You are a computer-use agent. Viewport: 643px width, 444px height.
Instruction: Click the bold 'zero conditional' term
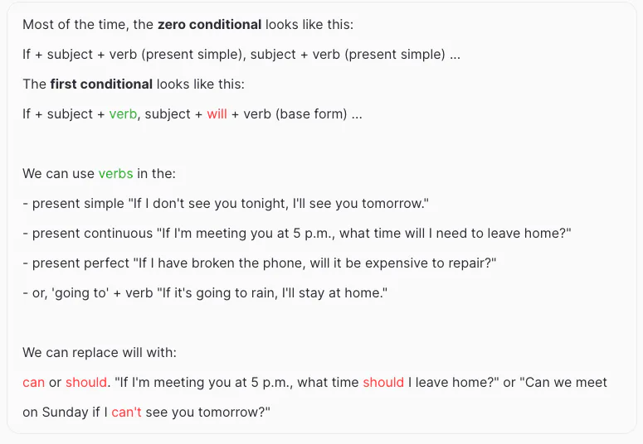pos(209,25)
